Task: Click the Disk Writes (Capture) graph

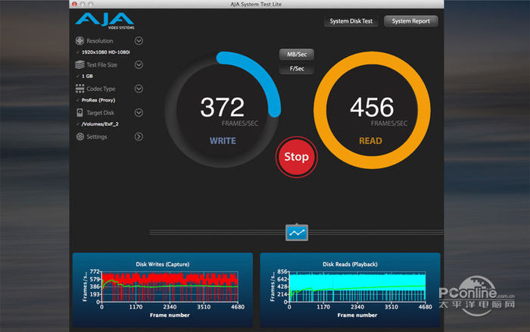Action: point(163,290)
